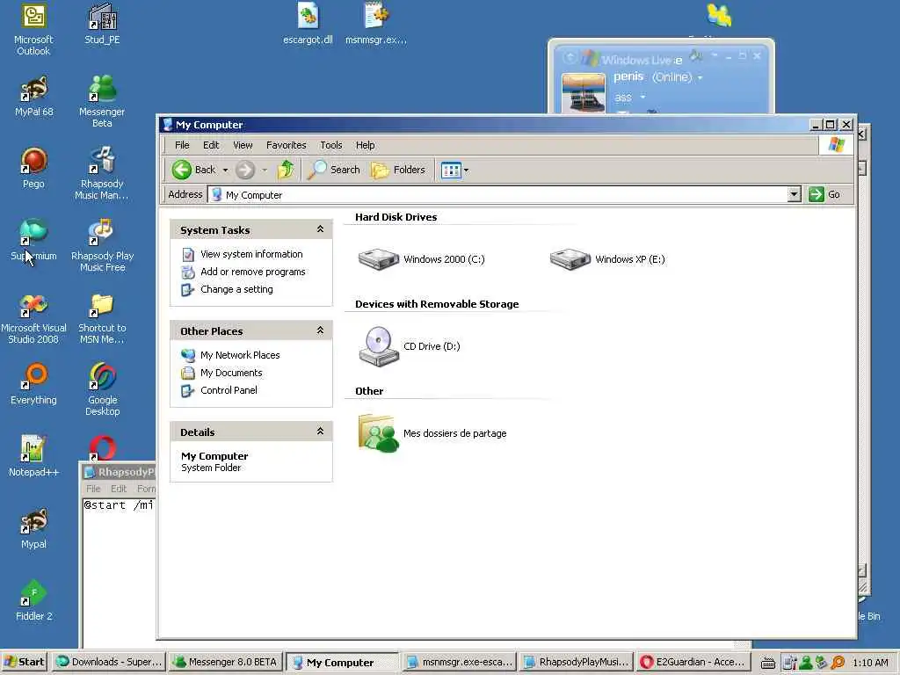Switch to E2Guardian taskbar button

[694, 662]
